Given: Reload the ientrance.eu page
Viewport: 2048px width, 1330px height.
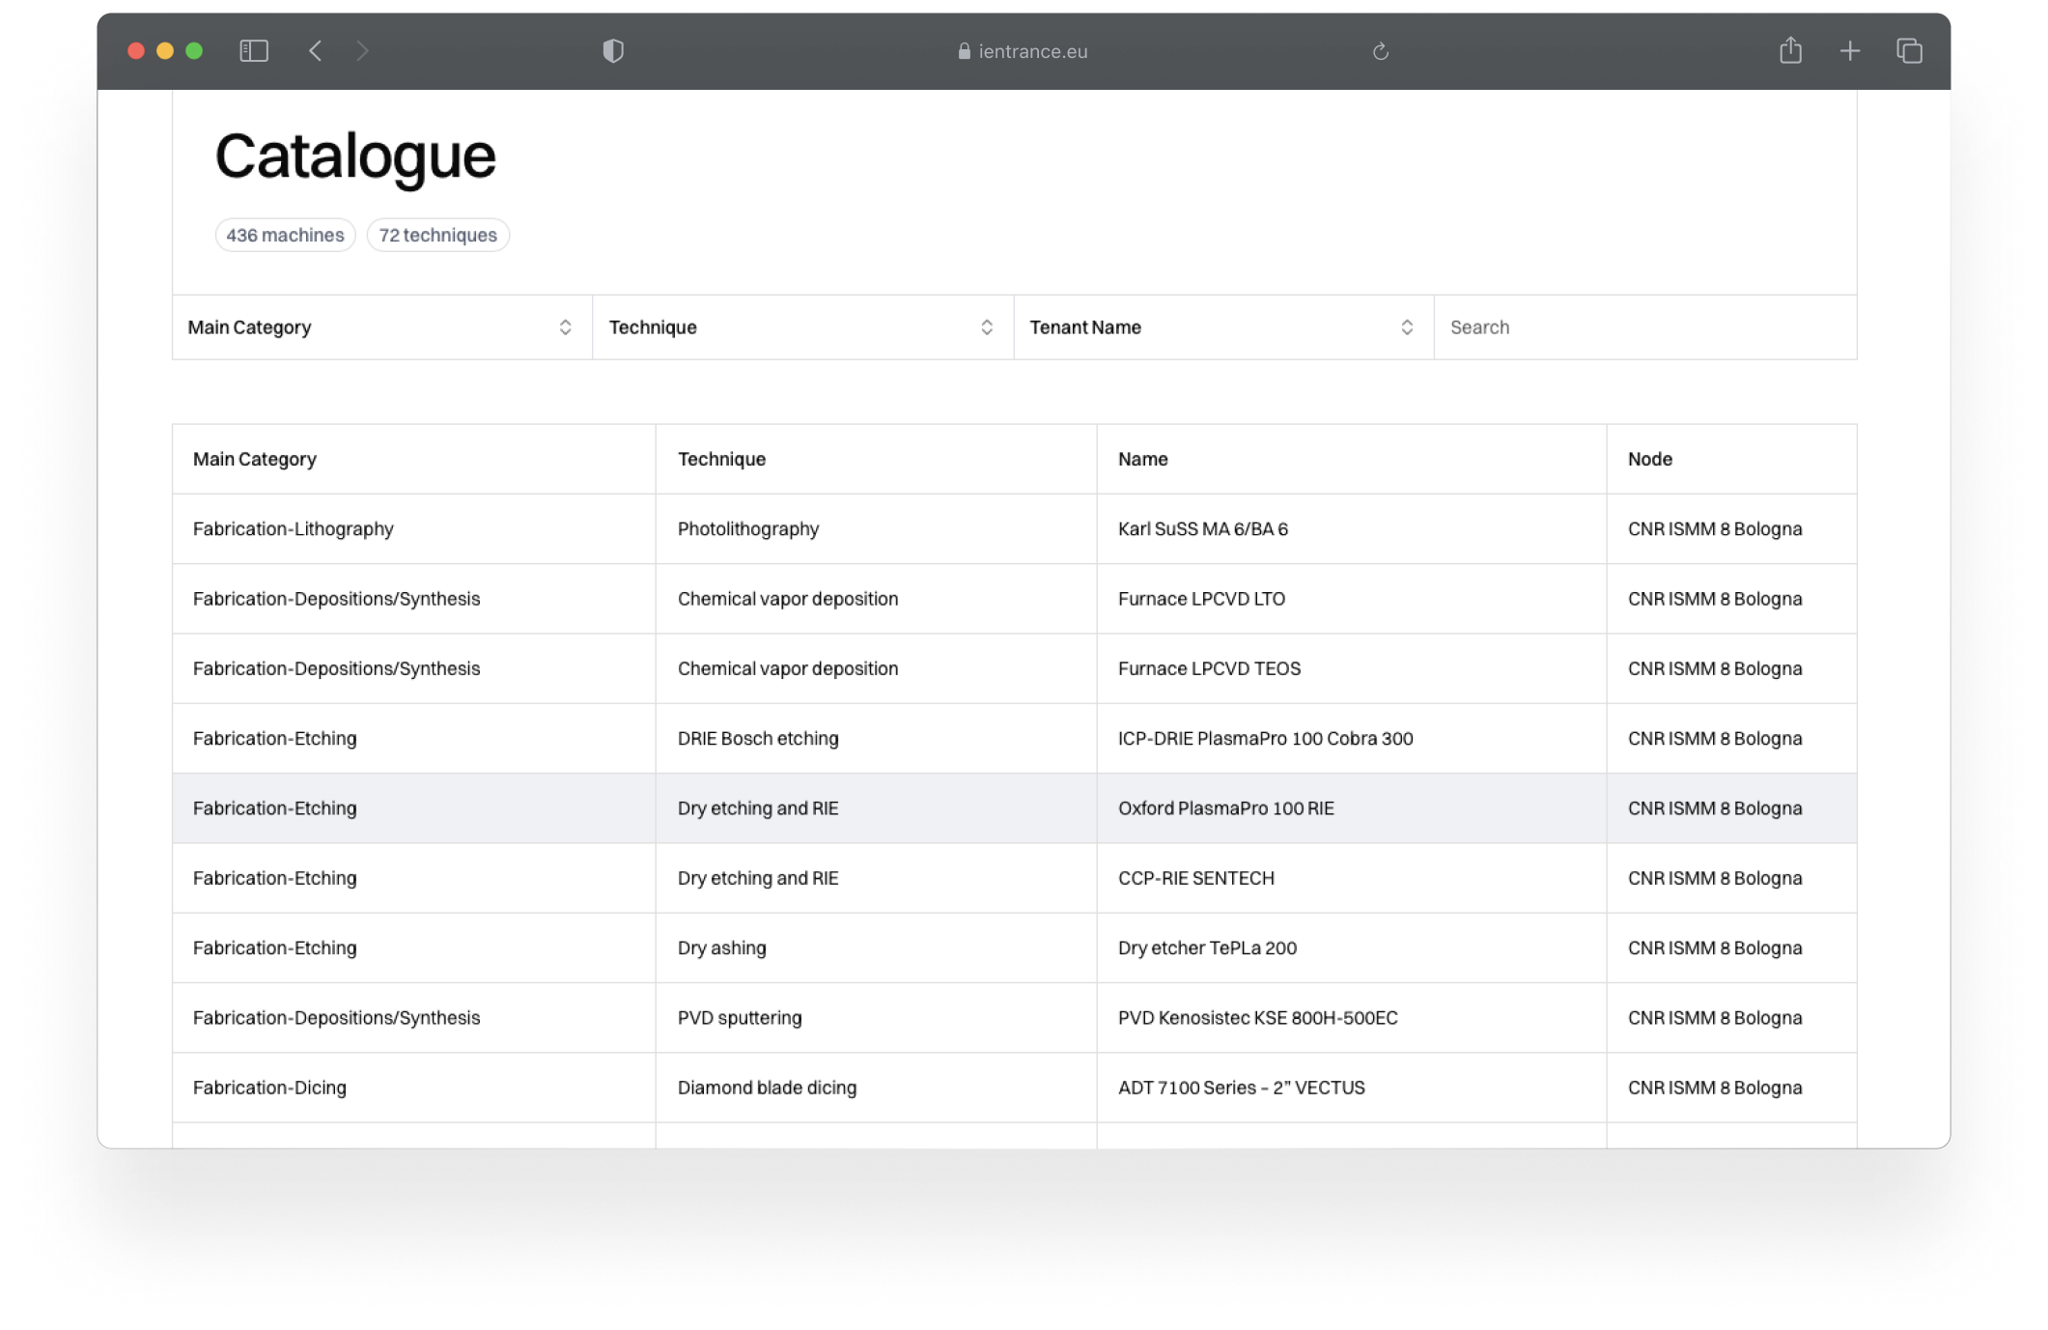Looking at the screenshot, I should pos(1381,51).
